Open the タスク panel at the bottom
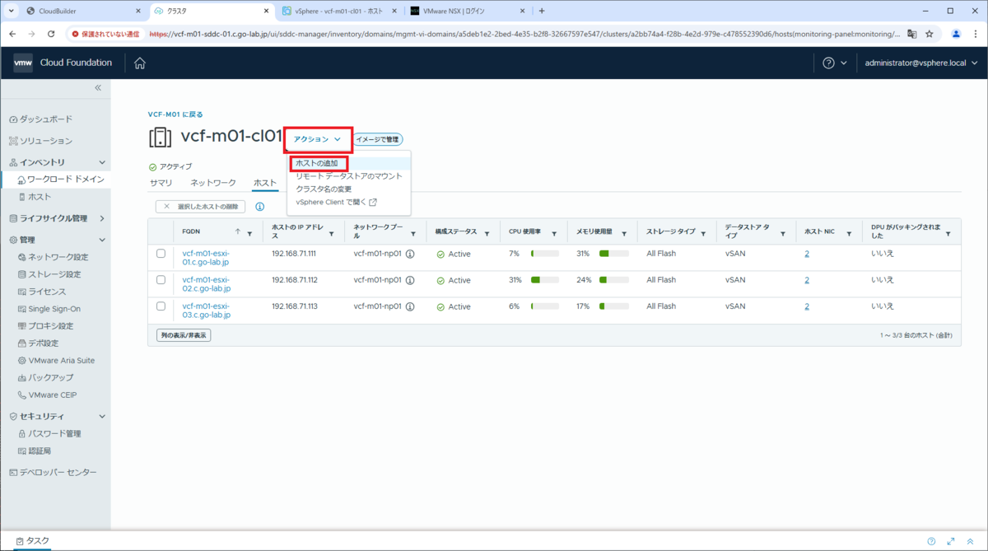Image resolution: width=988 pixels, height=551 pixels. pos(32,541)
